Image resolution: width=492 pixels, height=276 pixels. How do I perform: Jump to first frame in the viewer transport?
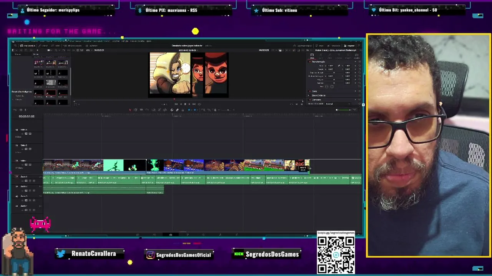click(176, 104)
